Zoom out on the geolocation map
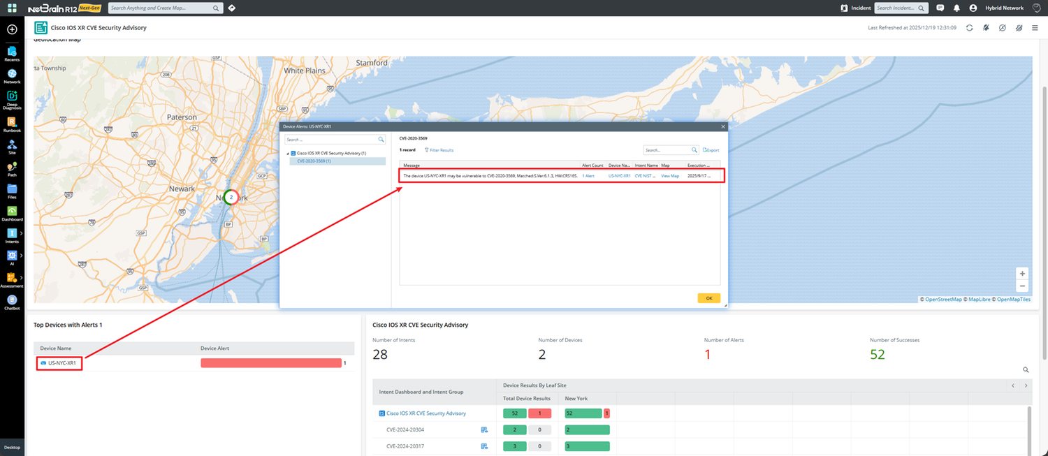Screen dimensions: 1048x456 coord(1023,286)
